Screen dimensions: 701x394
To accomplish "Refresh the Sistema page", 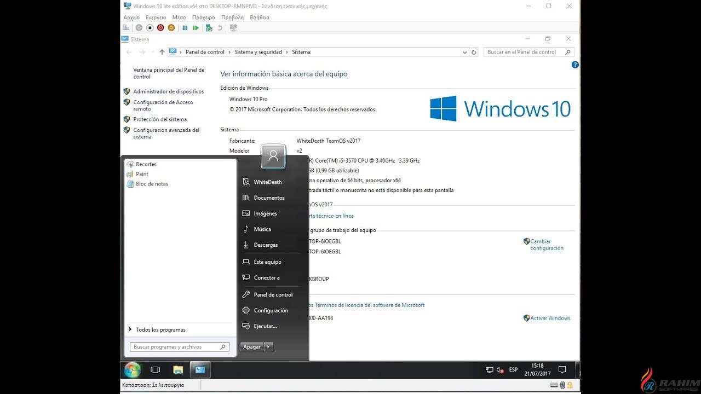I will tap(474, 52).
